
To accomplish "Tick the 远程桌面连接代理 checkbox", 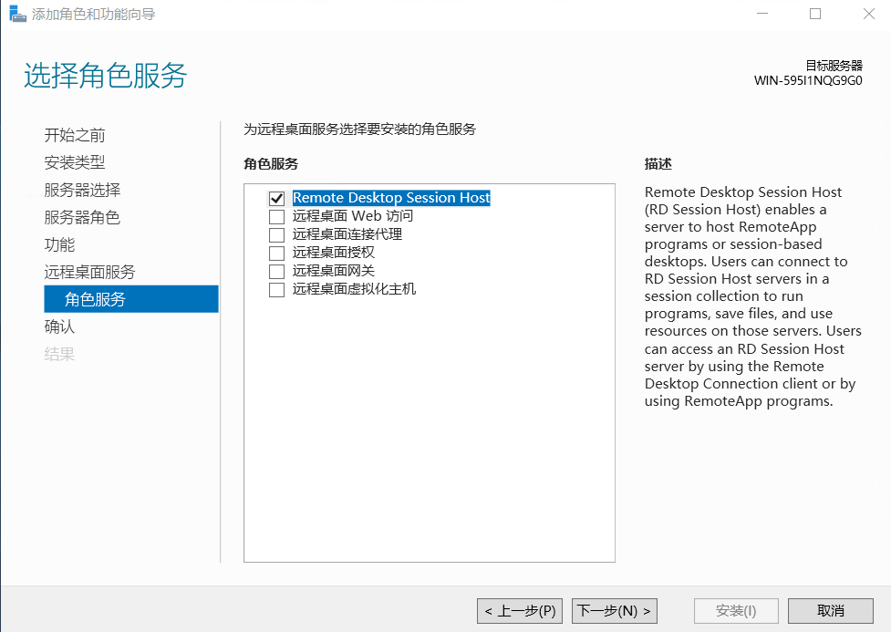I will [x=276, y=234].
